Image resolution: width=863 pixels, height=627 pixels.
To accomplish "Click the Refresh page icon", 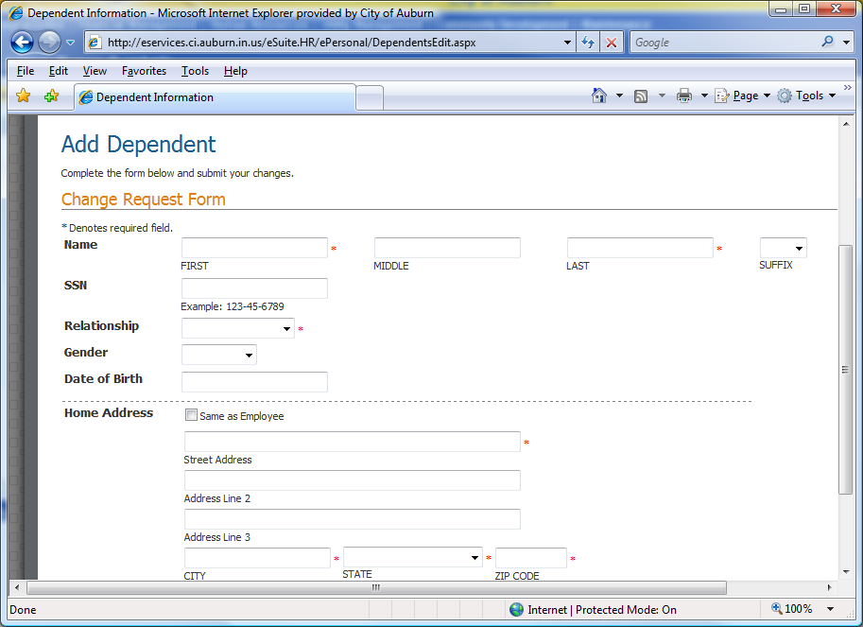I will click(588, 43).
